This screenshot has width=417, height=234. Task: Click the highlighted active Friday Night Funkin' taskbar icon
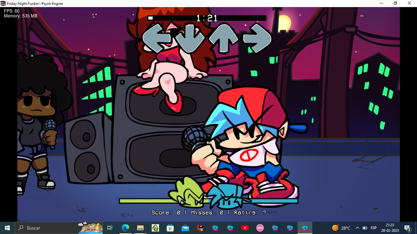305,228
